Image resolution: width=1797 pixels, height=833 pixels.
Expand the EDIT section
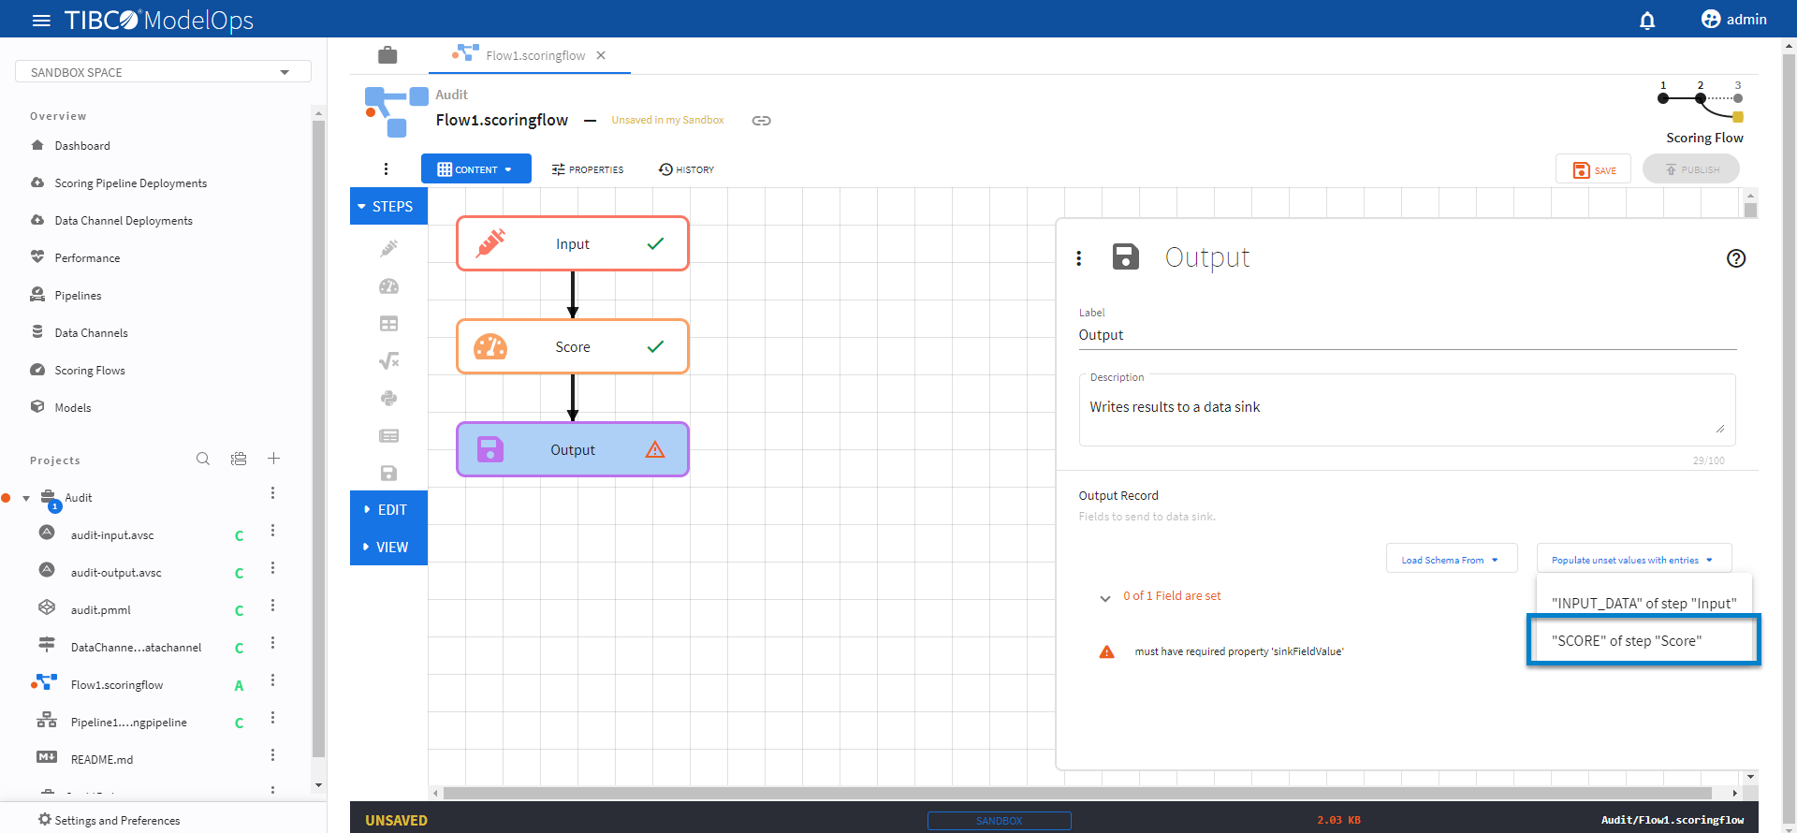tap(388, 510)
